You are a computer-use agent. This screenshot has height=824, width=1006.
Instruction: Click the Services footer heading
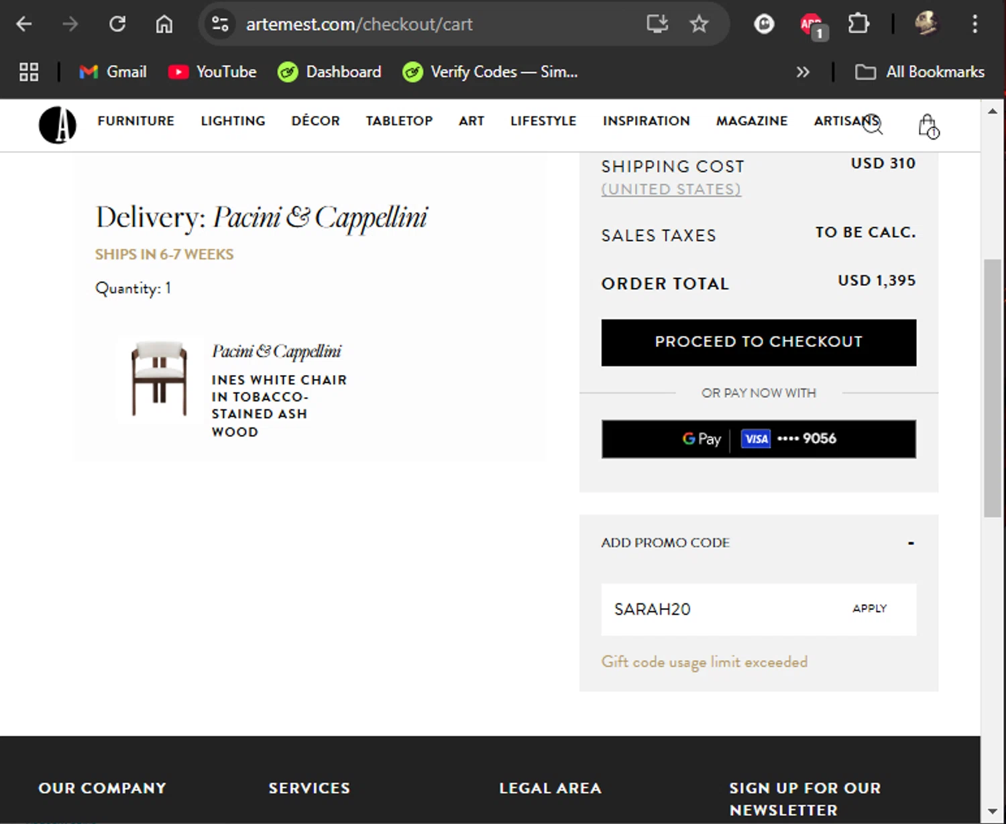click(309, 788)
